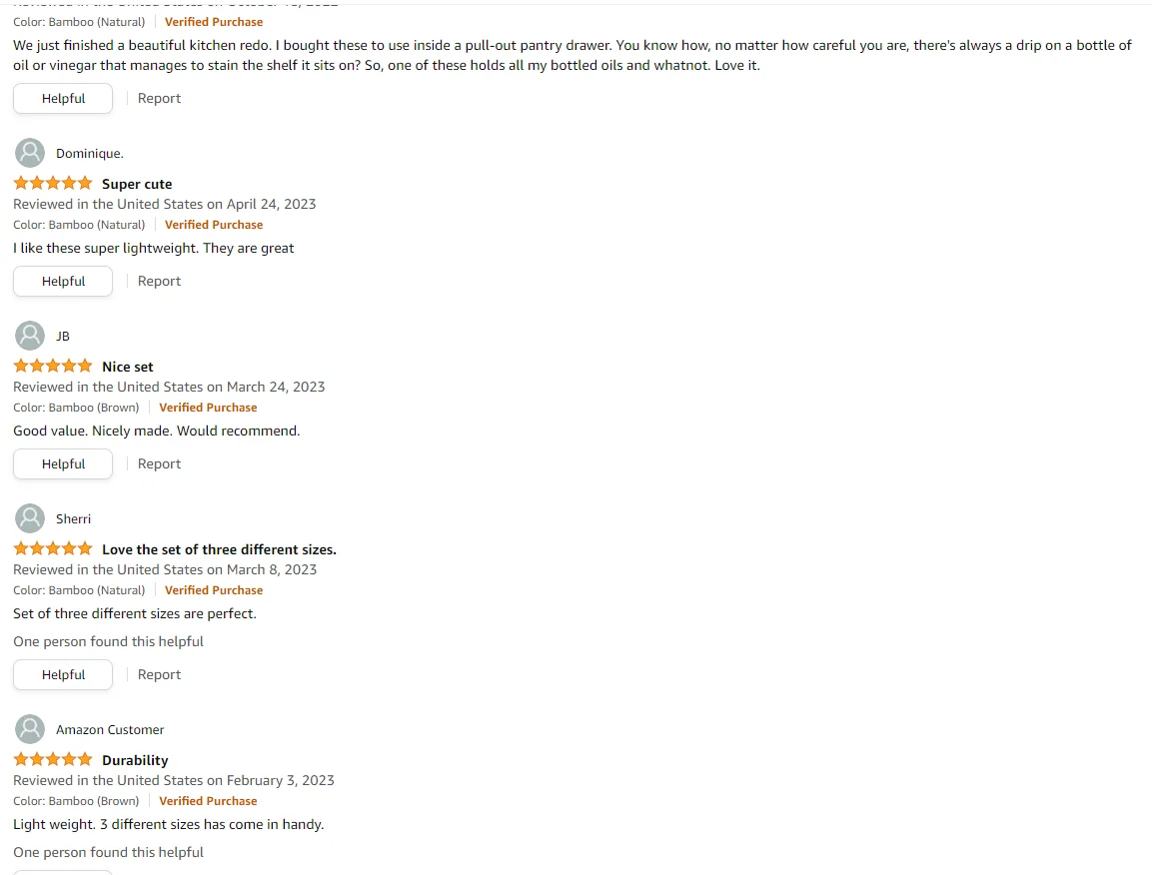Click the star rating beside Nice set
Screen dimensions: 1152x875
(53, 367)
